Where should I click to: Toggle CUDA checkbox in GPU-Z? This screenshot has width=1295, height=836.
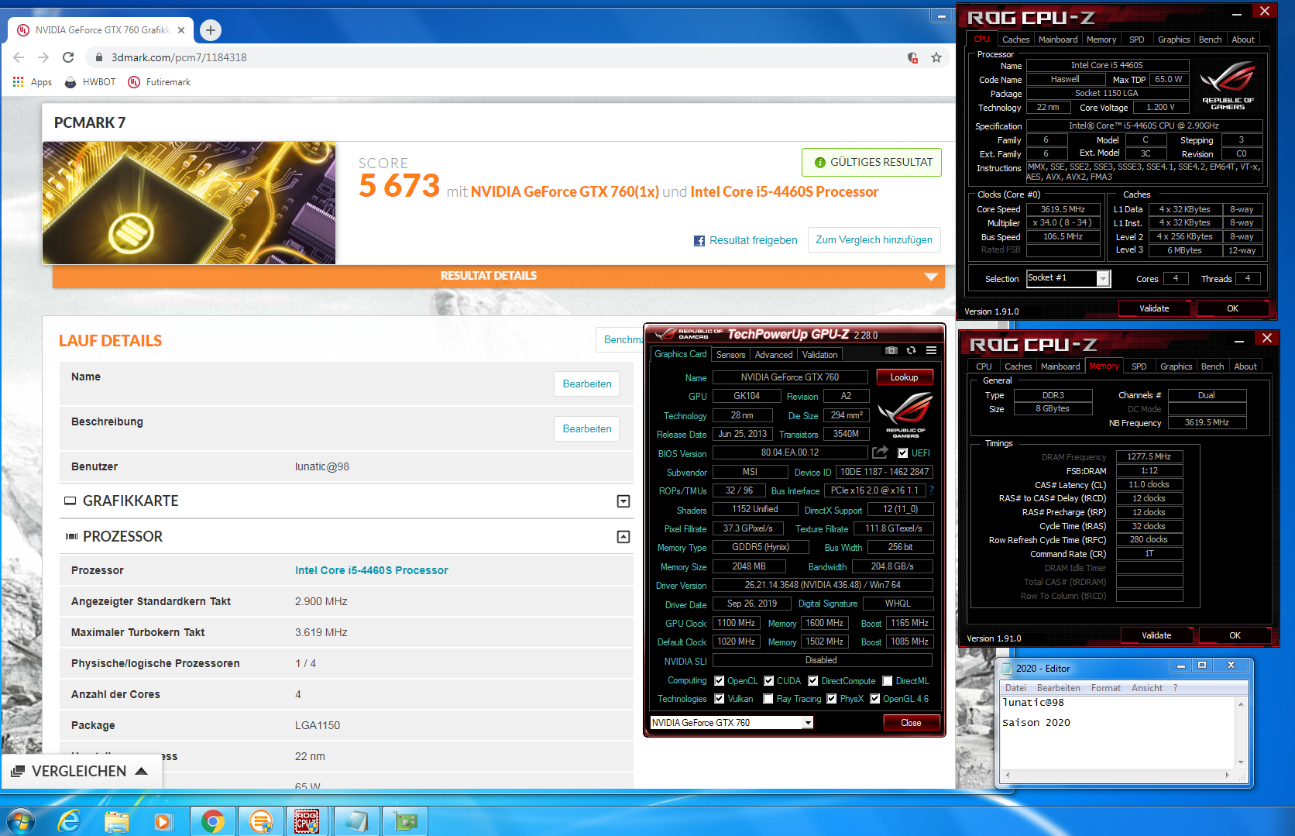pos(768,681)
